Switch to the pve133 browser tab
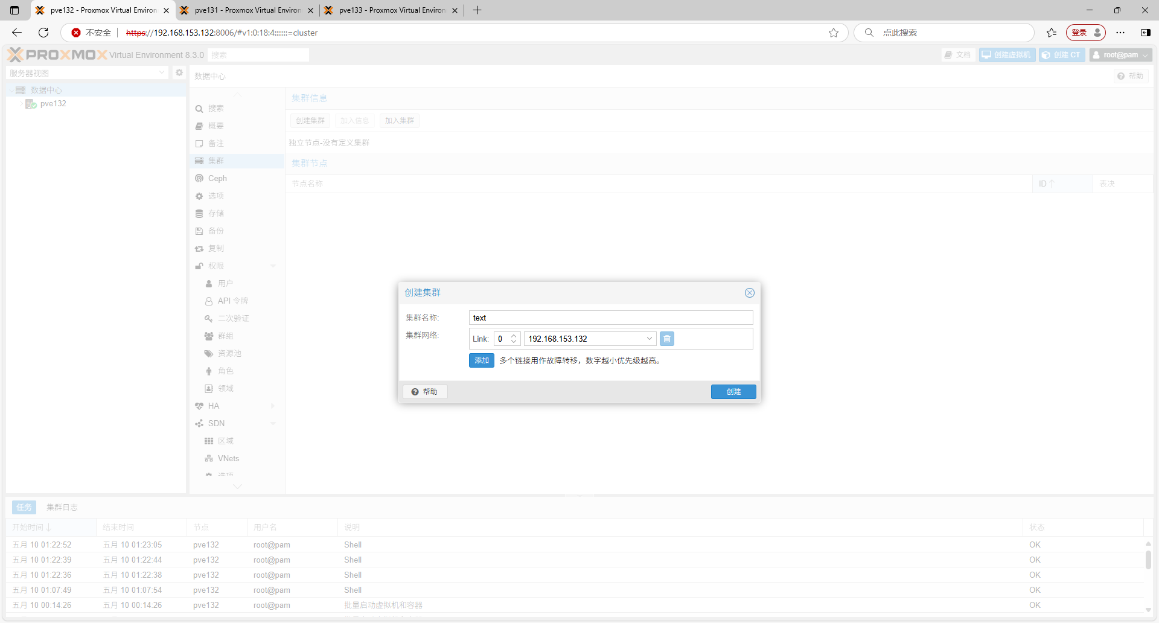This screenshot has height=623, width=1159. coord(392,10)
